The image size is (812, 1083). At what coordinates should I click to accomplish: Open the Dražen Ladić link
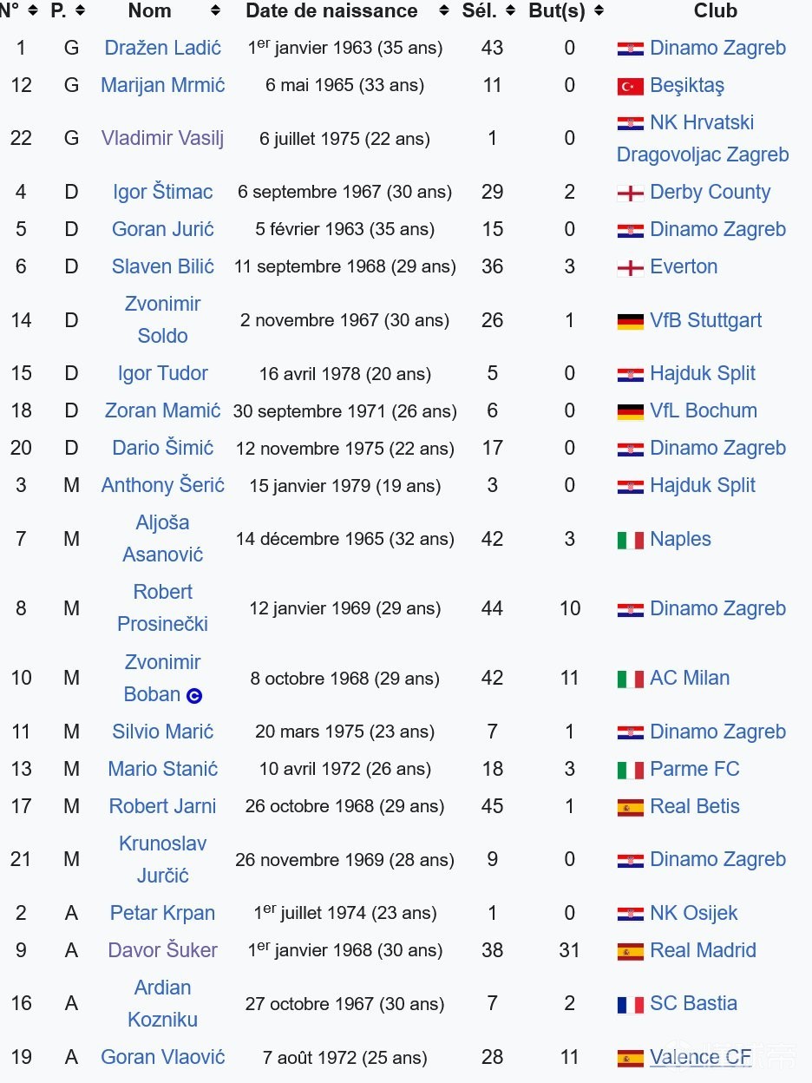pos(162,48)
